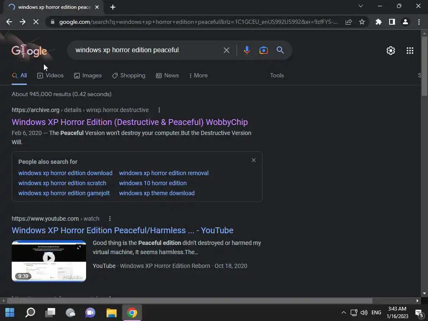Open the Chrome profile menu
Viewport: 428px width, 321px height.
tap(405, 22)
